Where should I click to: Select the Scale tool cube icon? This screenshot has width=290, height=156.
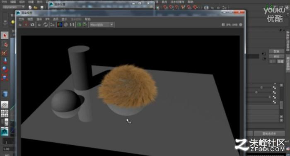click(x=5, y=77)
